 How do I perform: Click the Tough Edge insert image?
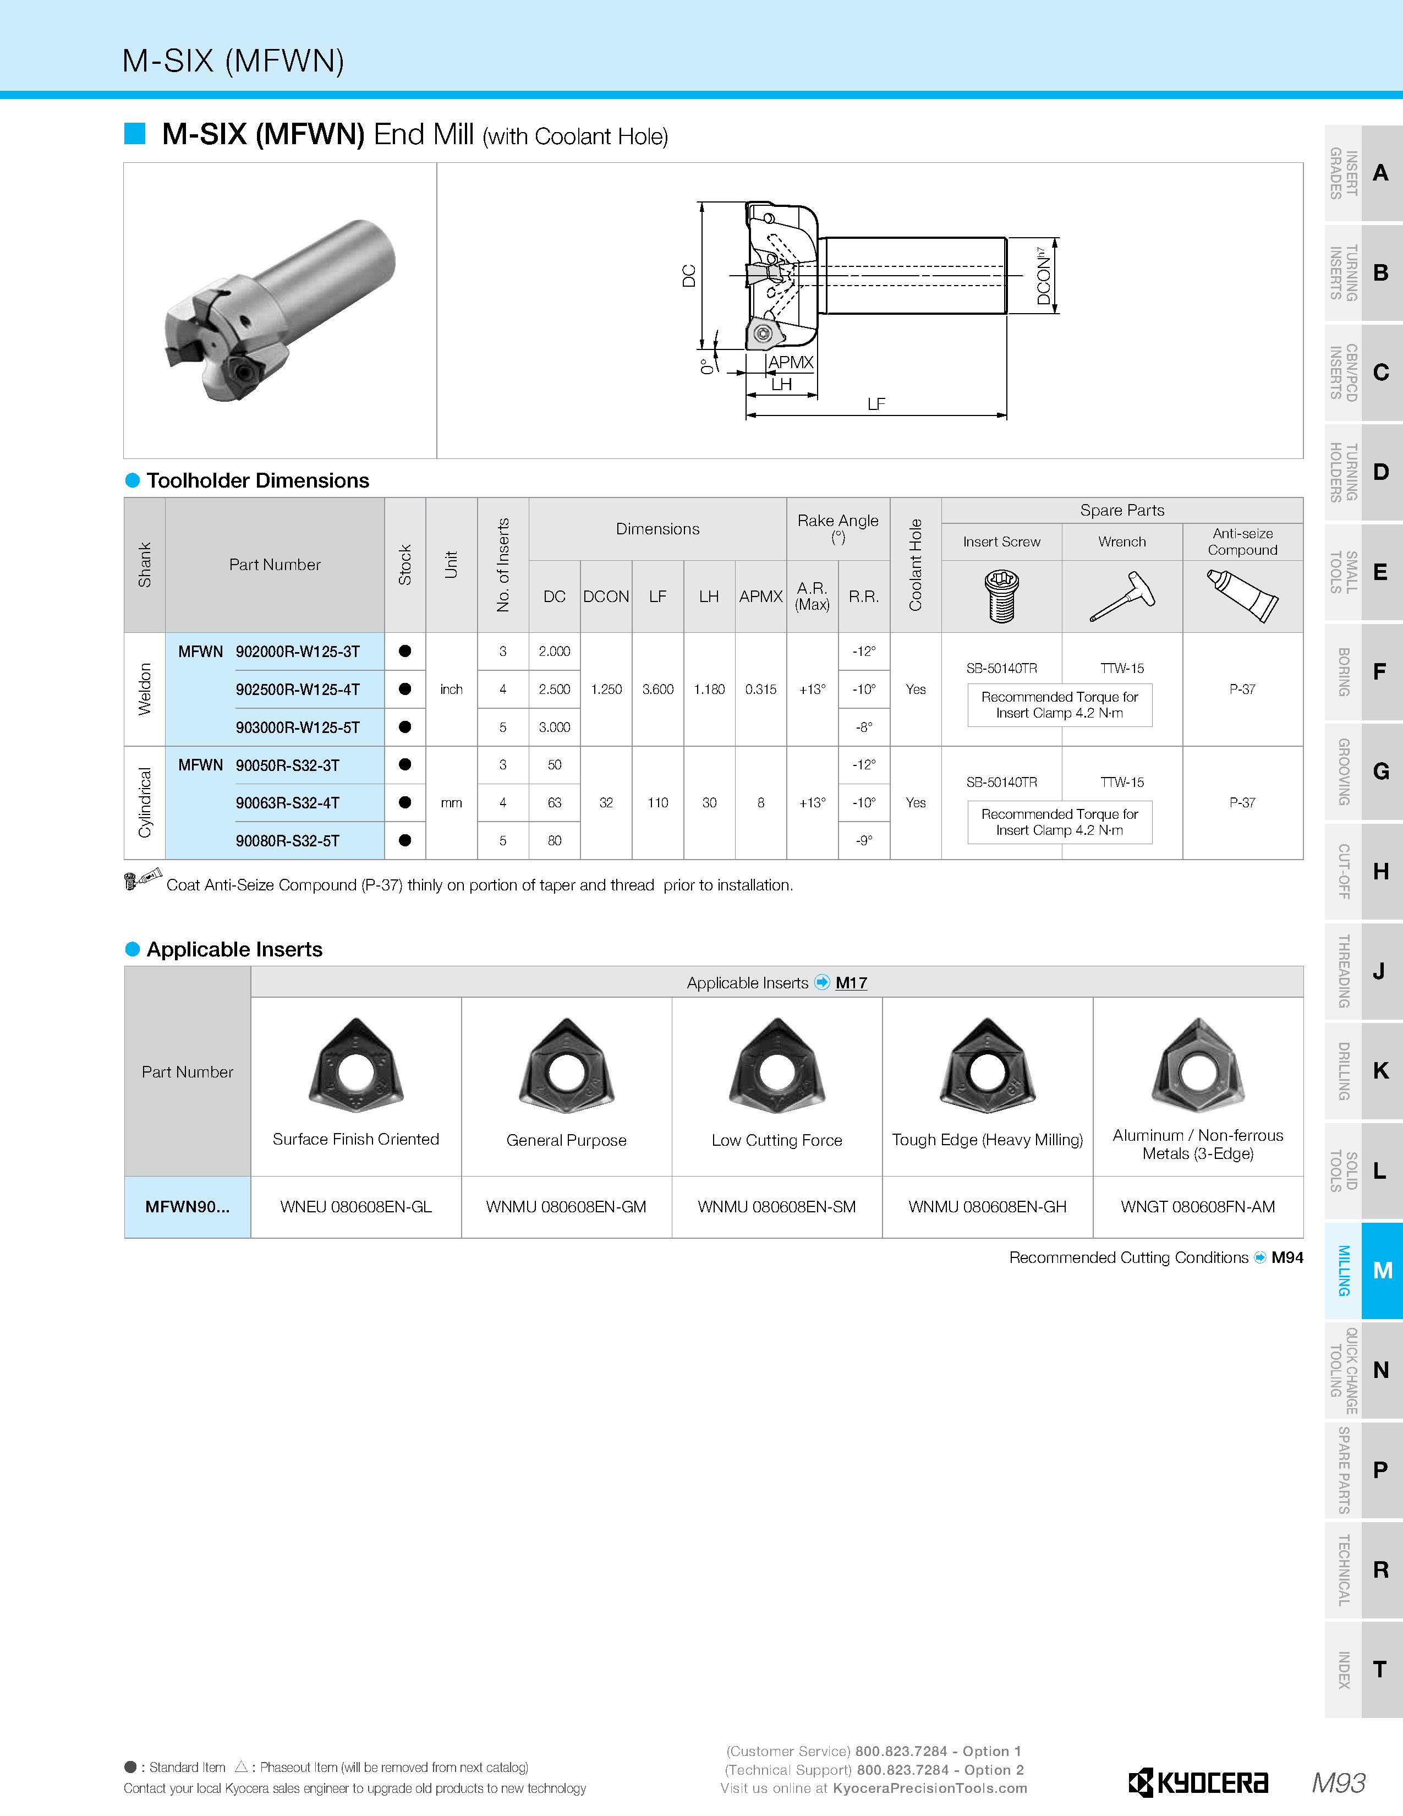[x=988, y=1064]
